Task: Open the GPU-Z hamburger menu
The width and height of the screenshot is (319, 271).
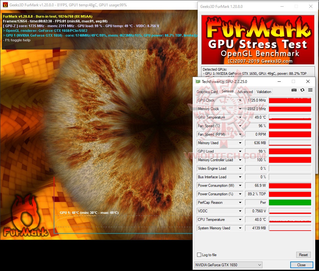Action: point(310,90)
